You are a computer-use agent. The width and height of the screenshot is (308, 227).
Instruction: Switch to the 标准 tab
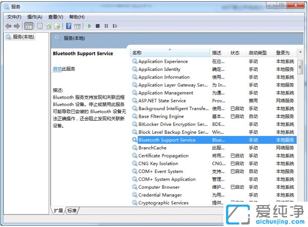point(72,210)
